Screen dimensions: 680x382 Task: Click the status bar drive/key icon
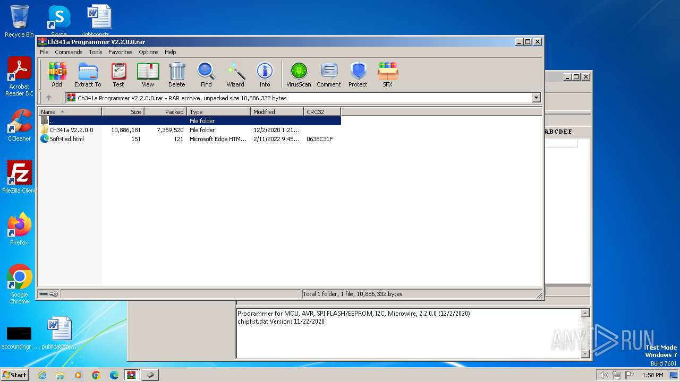48,294
